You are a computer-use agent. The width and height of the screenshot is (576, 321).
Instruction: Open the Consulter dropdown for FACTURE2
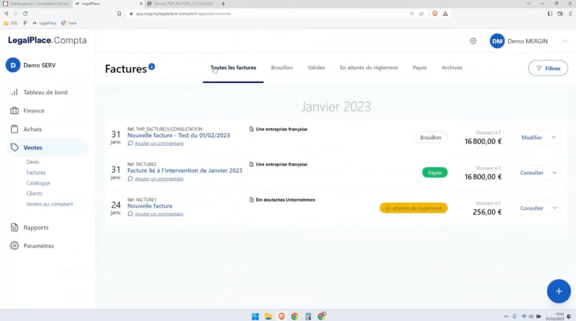pos(554,172)
